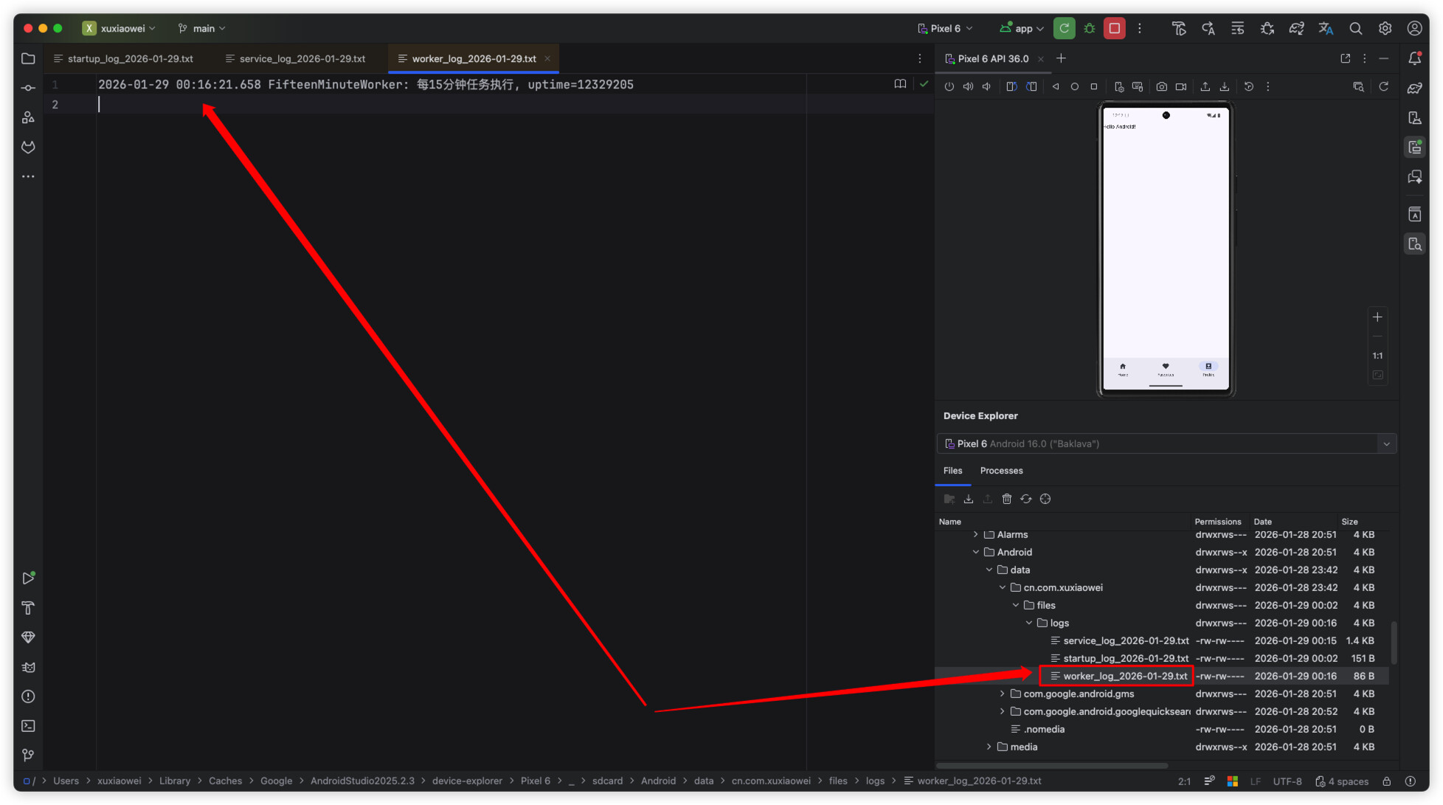Collapse the logs folder
The height and width of the screenshot is (805, 1443).
click(1029, 623)
